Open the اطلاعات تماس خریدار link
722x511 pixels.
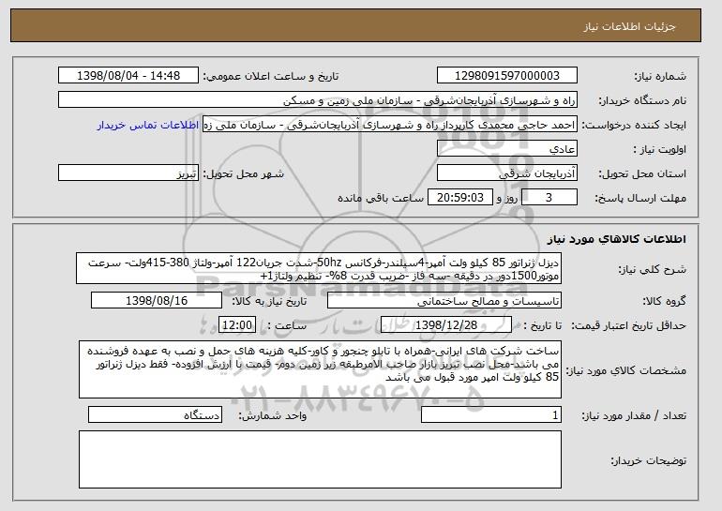pyautogui.click(x=148, y=126)
